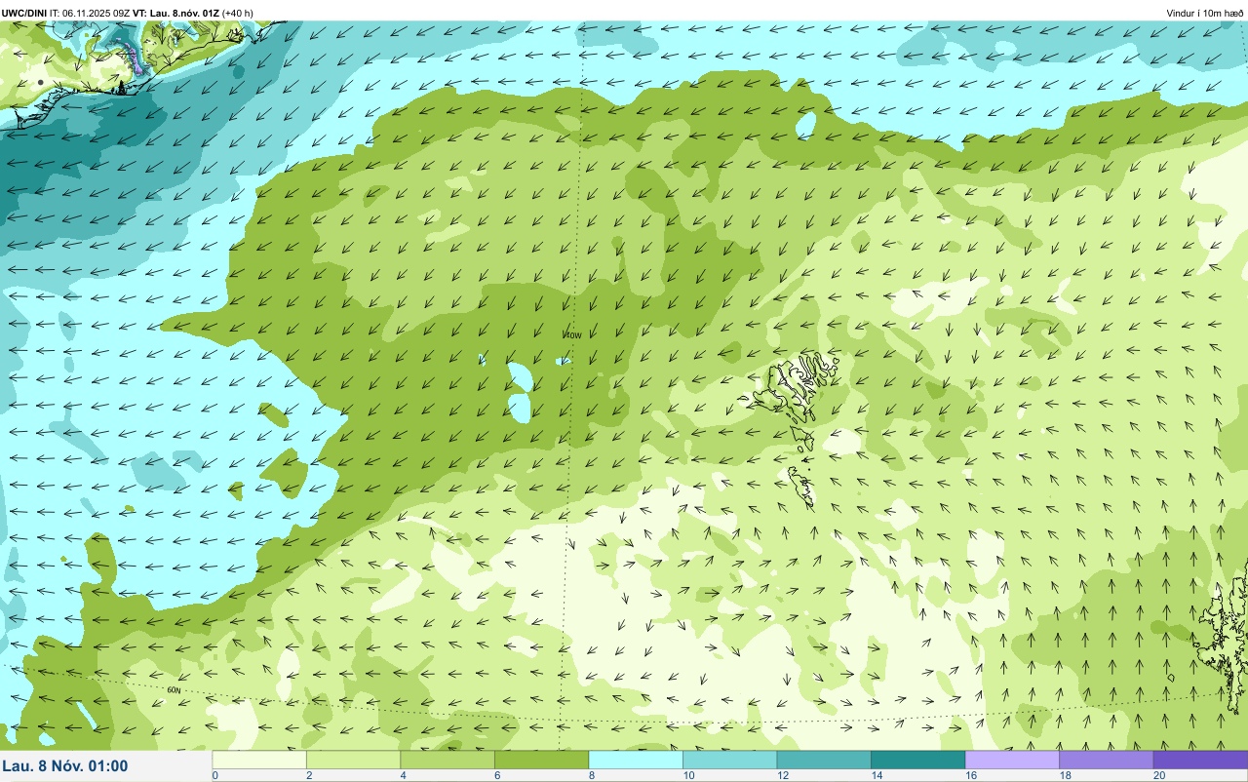This screenshot has width=1248, height=782.
Task: Click the 8–10 m/s light cyan legend swatch
Action: 636,760
